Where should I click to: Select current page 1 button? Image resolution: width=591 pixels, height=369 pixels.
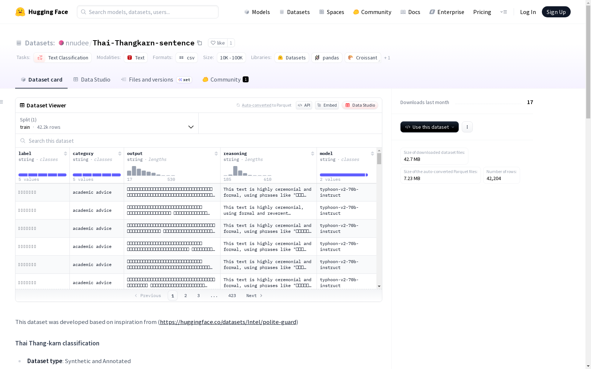click(x=172, y=296)
